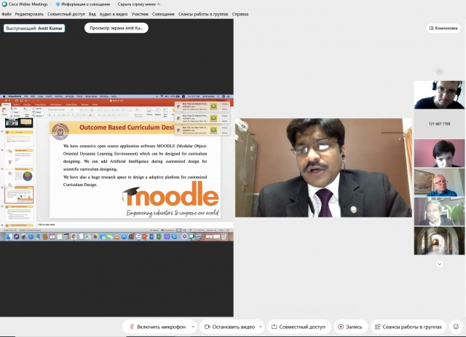Open Сеансы работы в группах bottom bar button
The image size is (466, 337).
point(408,327)
